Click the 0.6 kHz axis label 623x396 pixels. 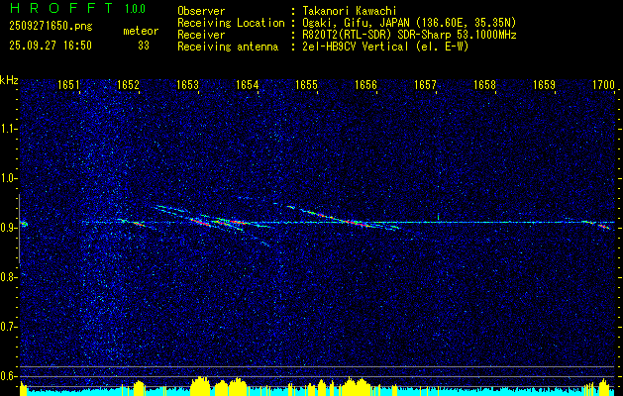click(9, 376)
